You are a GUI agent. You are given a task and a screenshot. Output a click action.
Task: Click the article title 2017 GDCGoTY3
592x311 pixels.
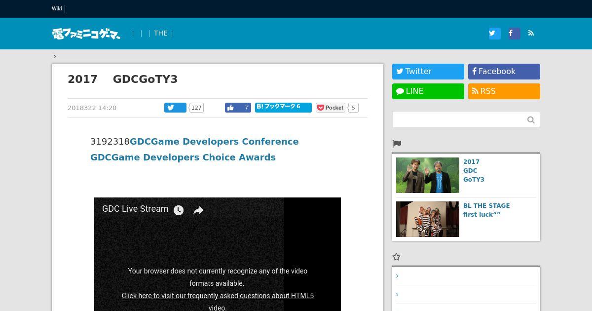coord(122,79)
